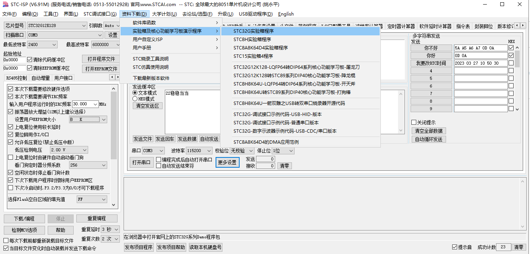Click 读取本机硬盘号 button

point(205,247)
